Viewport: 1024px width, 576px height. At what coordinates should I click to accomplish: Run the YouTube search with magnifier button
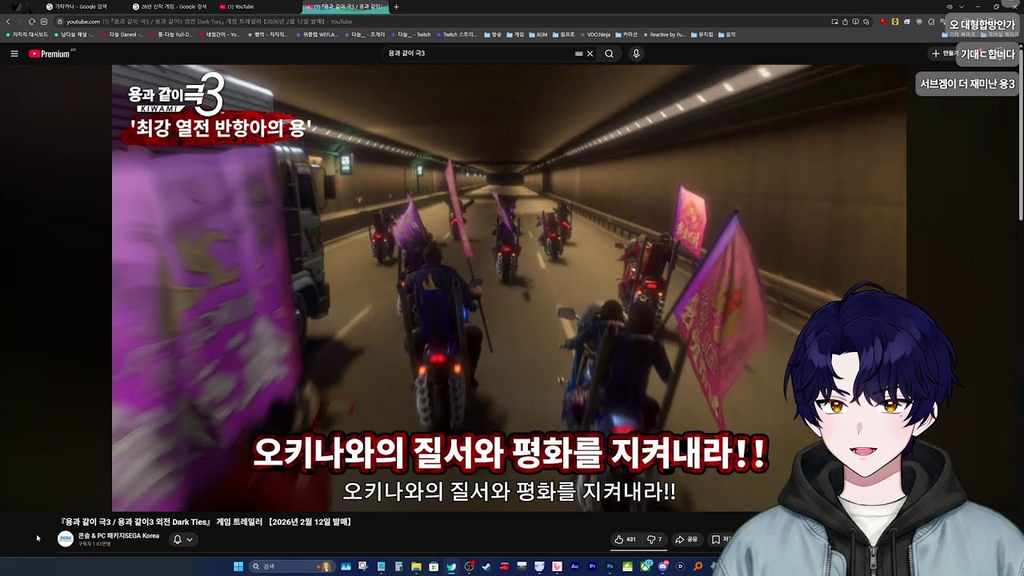609,54
